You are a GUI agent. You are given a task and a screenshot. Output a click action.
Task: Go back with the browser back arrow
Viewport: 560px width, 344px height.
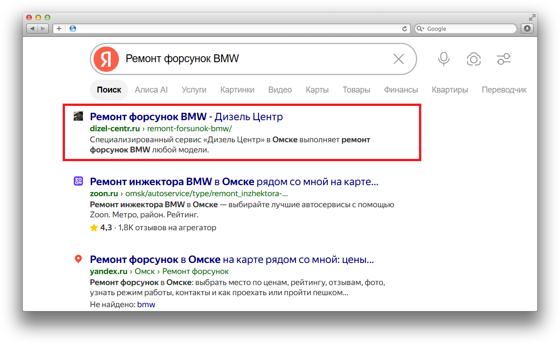[32, 29]
